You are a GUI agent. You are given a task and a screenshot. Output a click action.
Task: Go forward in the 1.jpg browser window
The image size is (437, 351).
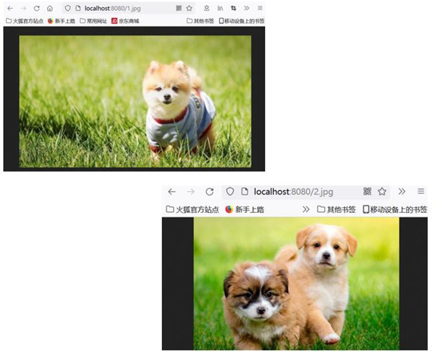(x=24, y=8)
